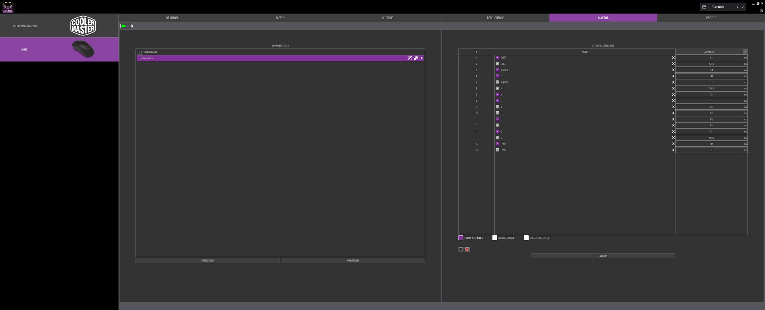Open the Standard profile dropdown chevron

click(x=743, y=7)
